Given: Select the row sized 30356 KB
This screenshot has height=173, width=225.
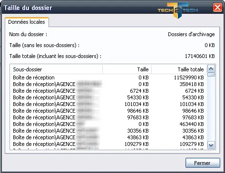Looking at the screenshot, I should [x=108, y=131].
